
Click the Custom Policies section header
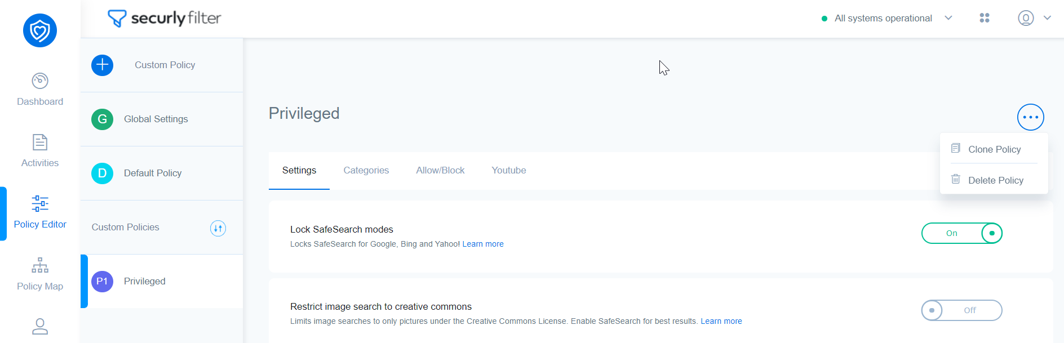click(126, 228)
